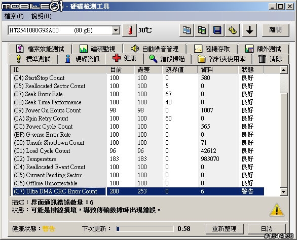Click the 0:58 countdown timer text
Screen dimensions: 297x240
(184, 229)
